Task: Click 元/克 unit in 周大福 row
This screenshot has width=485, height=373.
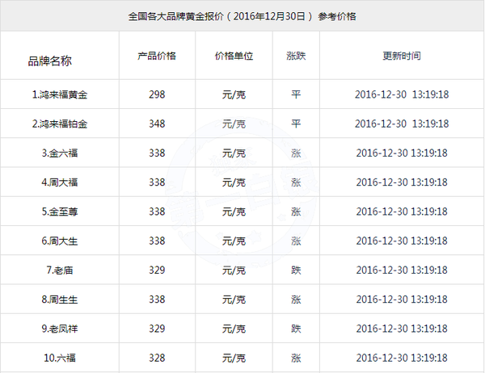Action: coord(234,182)
